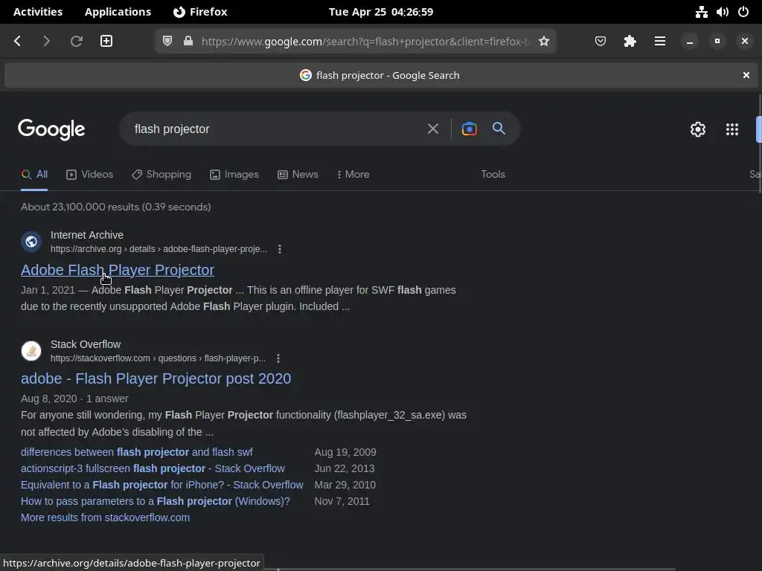762x571 pixels.
Task: Select the All results tab
Action: pyautogui.click(x=34, y=174)
